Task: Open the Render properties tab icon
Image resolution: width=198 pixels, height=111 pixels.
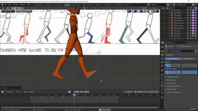Action: (x=162, y=51)
